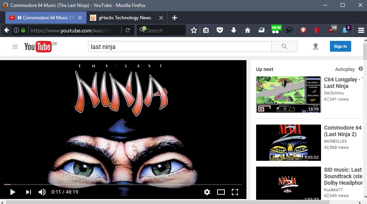
Task: Go back with the browser back arrow
Action: (x=7, y=30)
